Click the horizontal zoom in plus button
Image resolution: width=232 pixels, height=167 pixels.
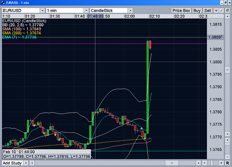pyautogui.click(x=221, y=163)
